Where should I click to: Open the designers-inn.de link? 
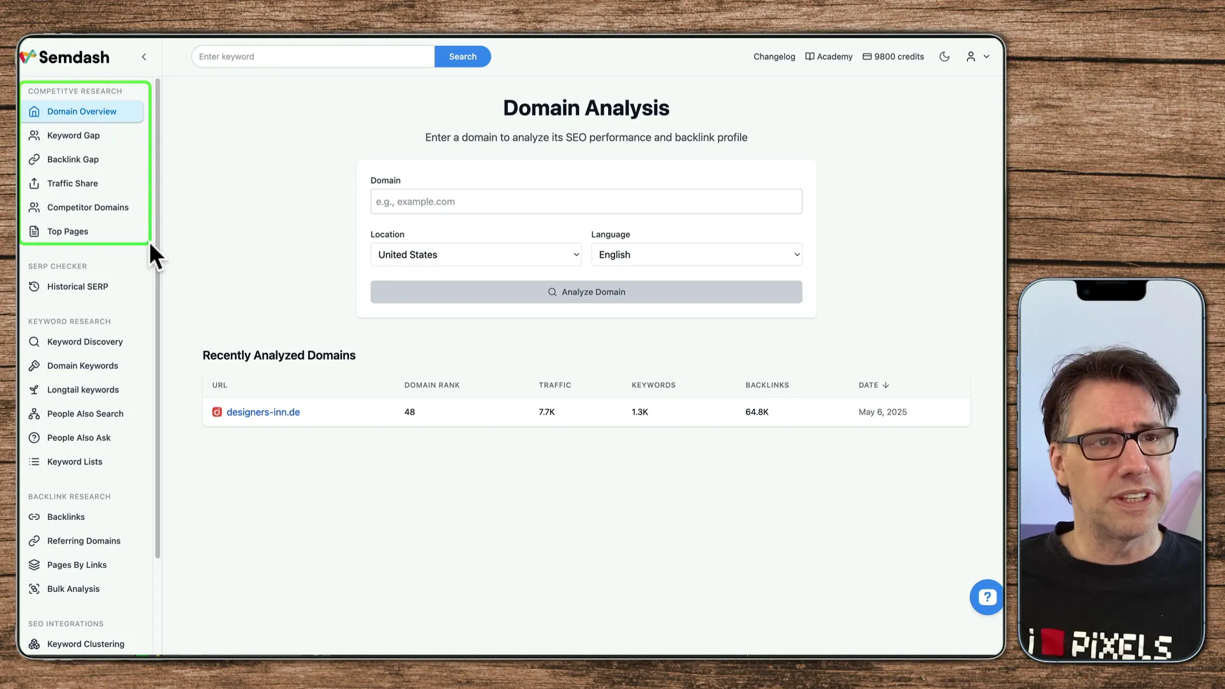tap(263, 411)
